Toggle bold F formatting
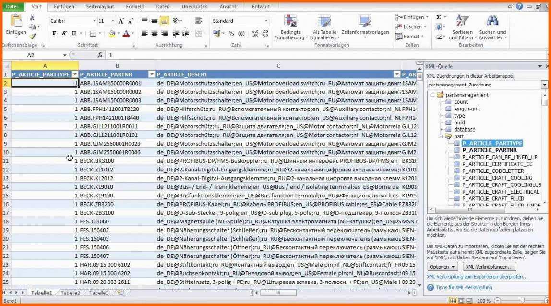The height and width of the screenshot is (306, 551). (x=54, y=34)
